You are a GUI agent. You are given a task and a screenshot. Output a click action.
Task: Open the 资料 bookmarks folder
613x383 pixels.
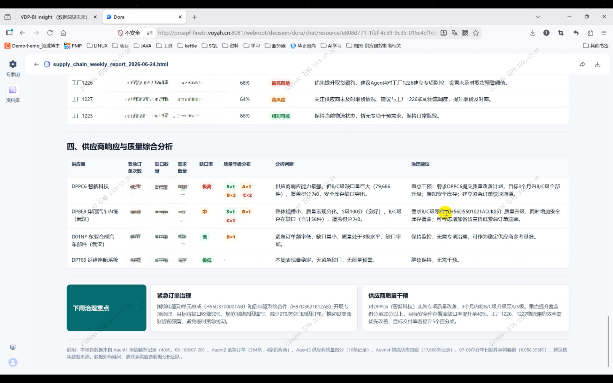(231, 46)
